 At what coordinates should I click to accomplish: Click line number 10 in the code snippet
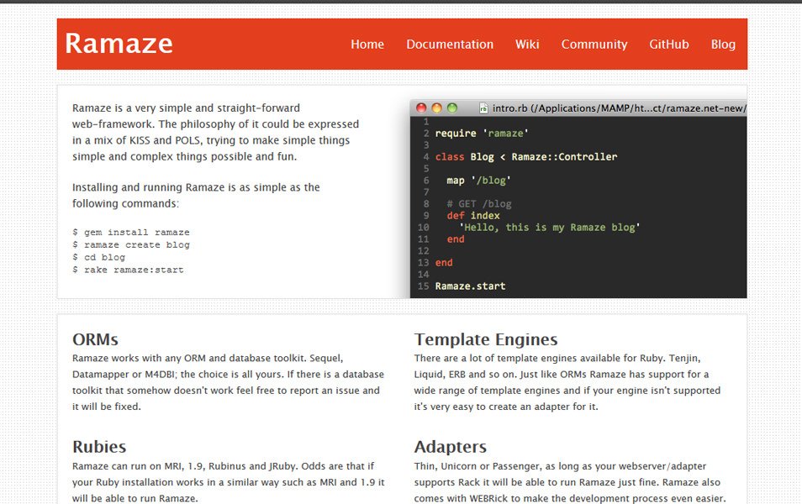point(425,227)
